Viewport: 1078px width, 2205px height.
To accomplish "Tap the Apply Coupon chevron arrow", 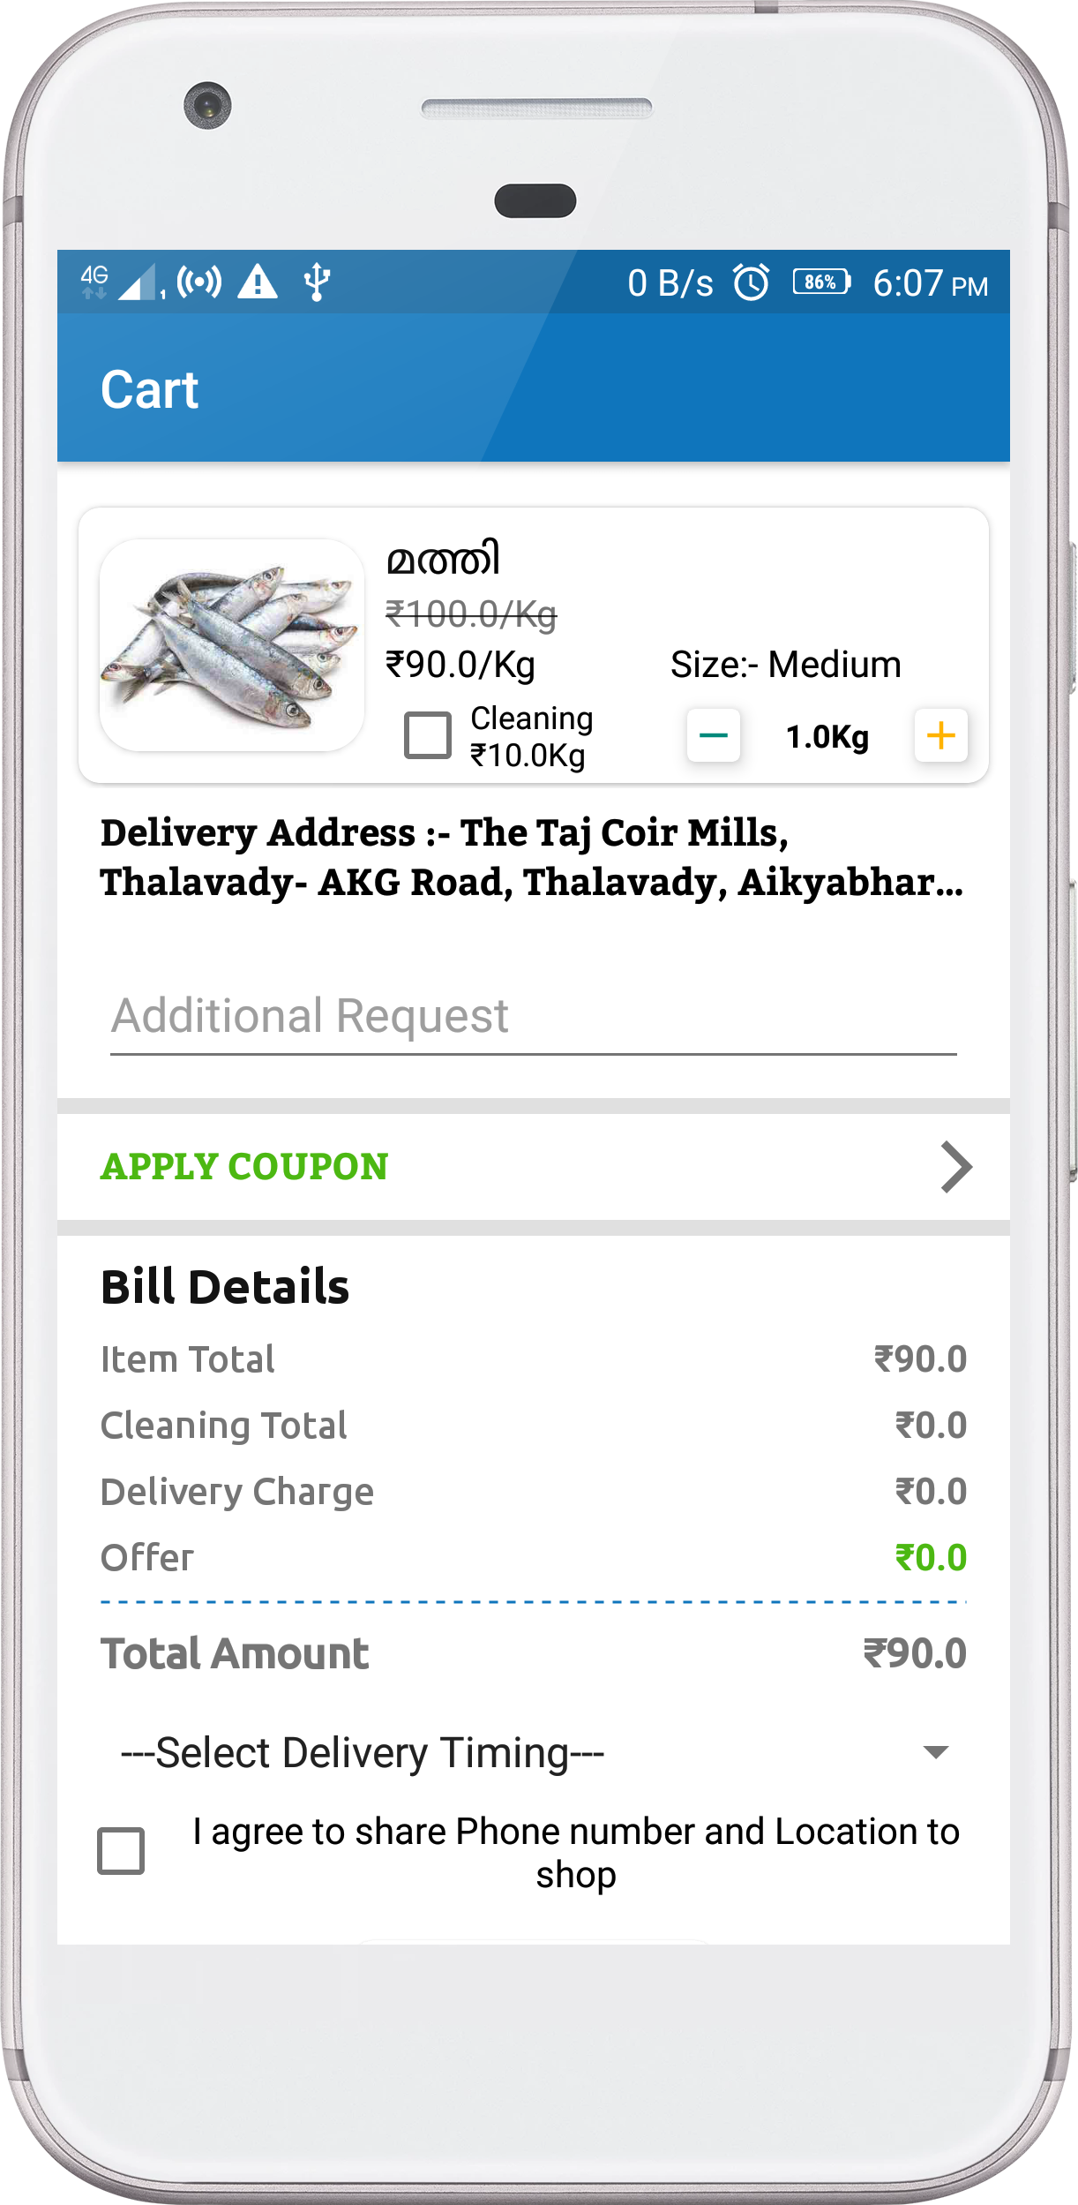I will (x=955, y=1167).
